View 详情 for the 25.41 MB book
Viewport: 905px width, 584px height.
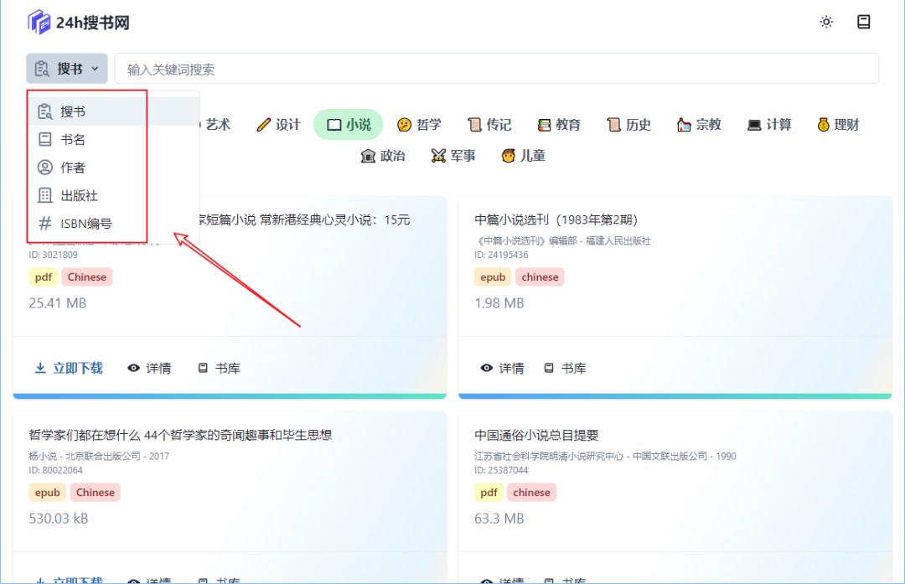click(149, 368)
